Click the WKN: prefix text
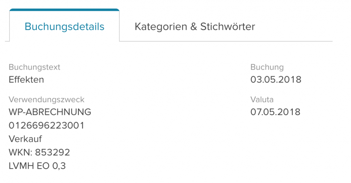 (x=20, y=153)
